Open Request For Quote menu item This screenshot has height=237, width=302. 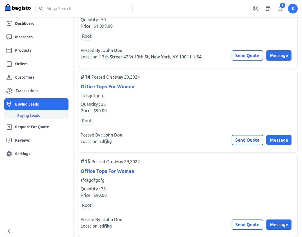(32, 127)
